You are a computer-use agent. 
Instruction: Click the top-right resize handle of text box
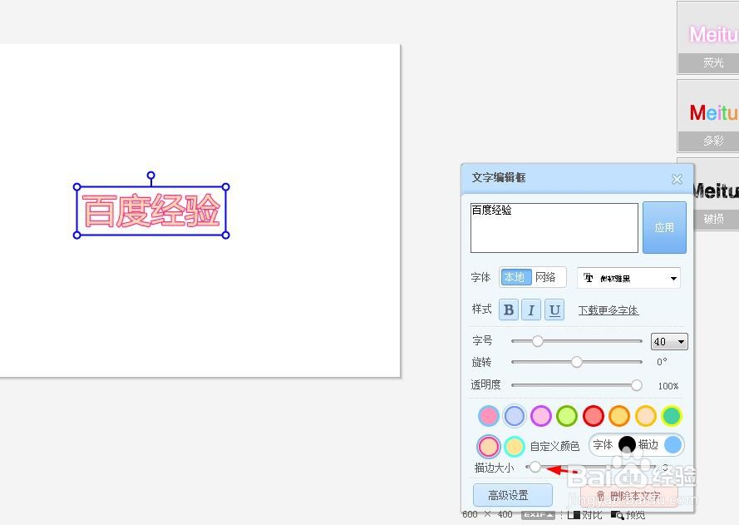coord(225,187)
